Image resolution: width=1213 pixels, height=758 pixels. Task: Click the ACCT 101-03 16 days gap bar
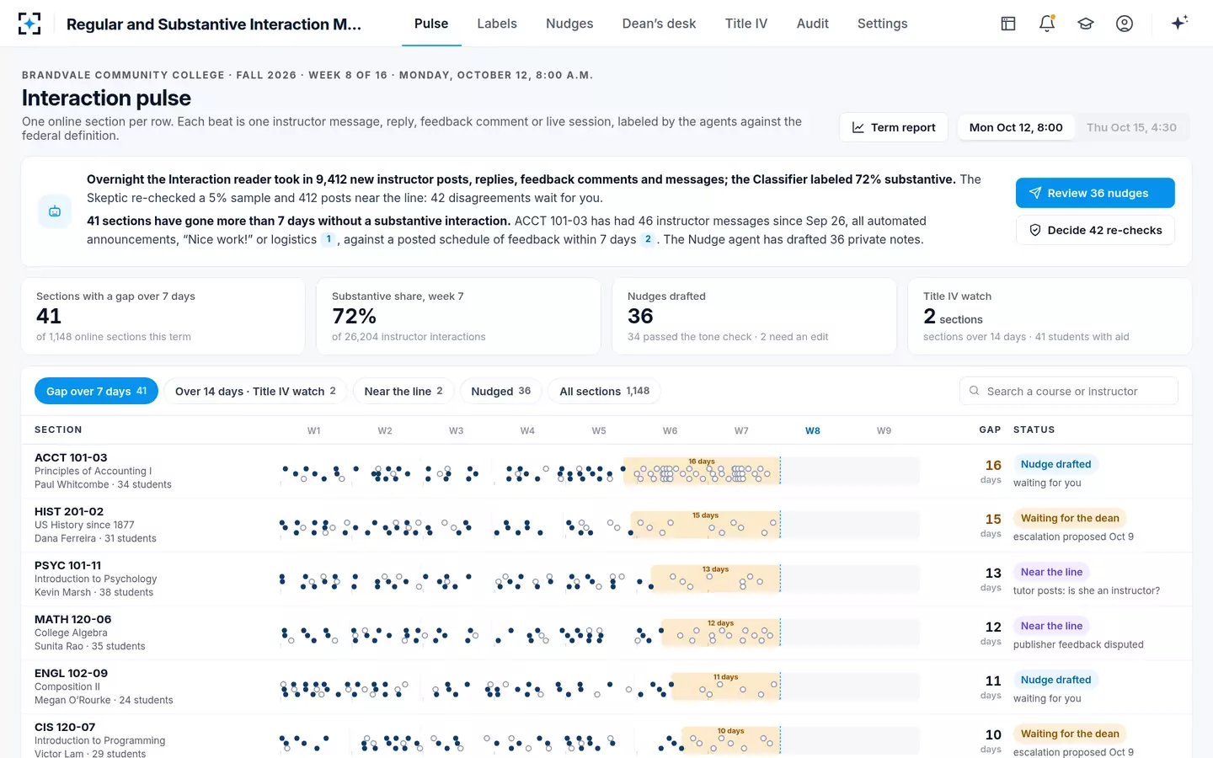point(702,471)
